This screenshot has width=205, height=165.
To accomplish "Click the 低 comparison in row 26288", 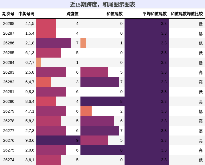I will point(201,24).
